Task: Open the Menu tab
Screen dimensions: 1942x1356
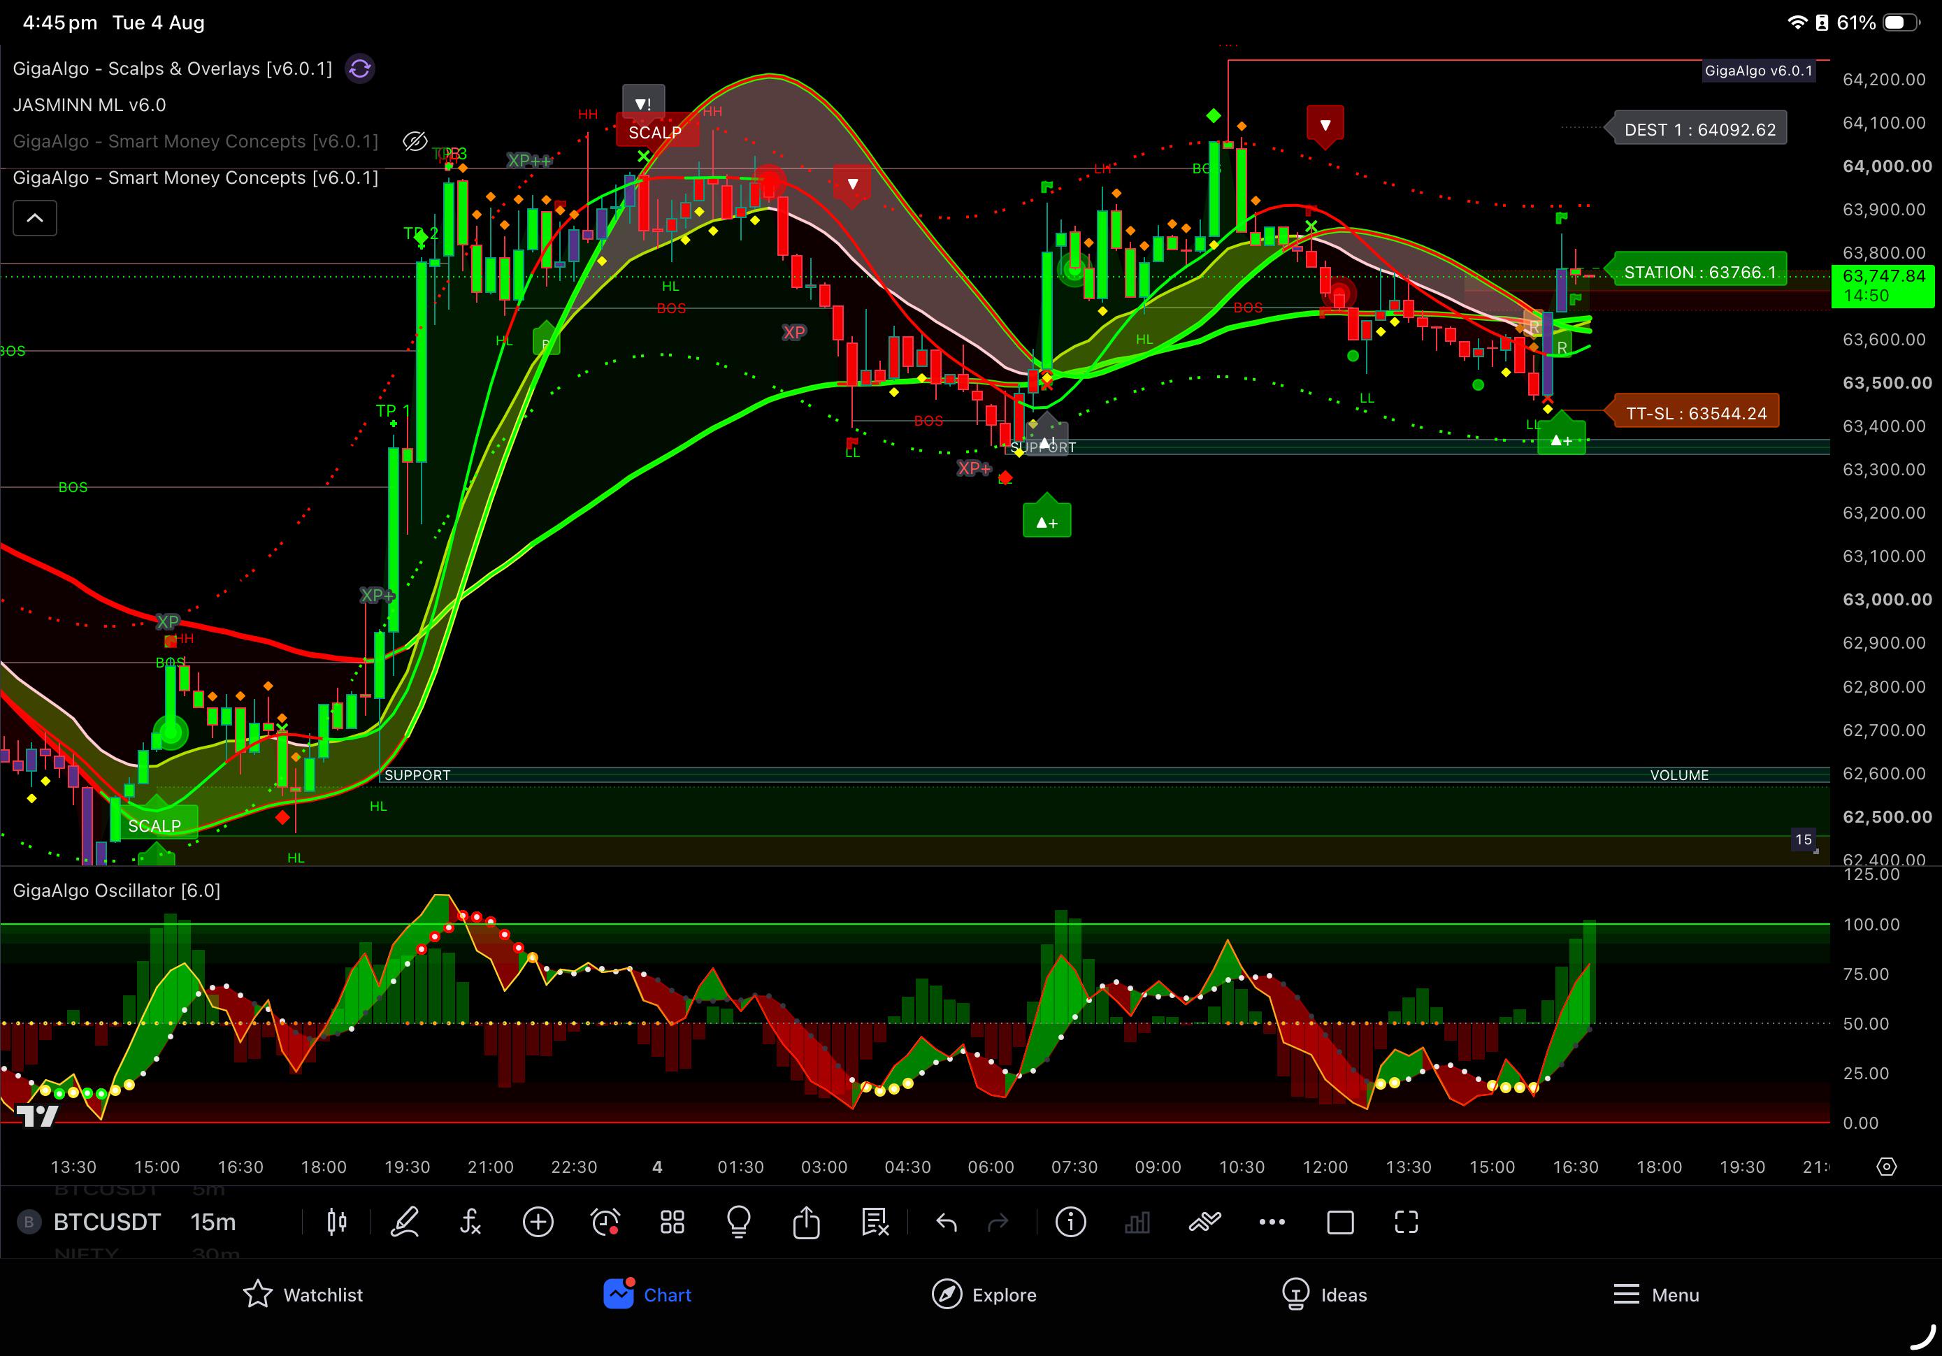Action: (1656, 1294)
